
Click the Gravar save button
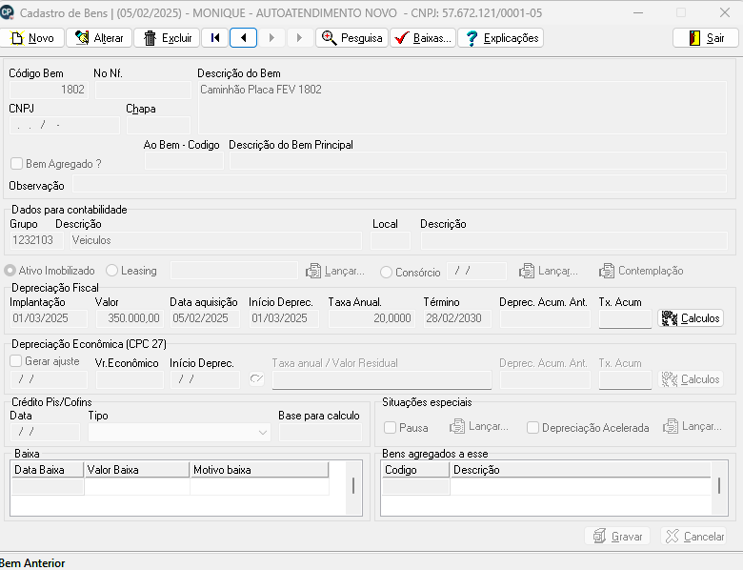tap(617, 537)
